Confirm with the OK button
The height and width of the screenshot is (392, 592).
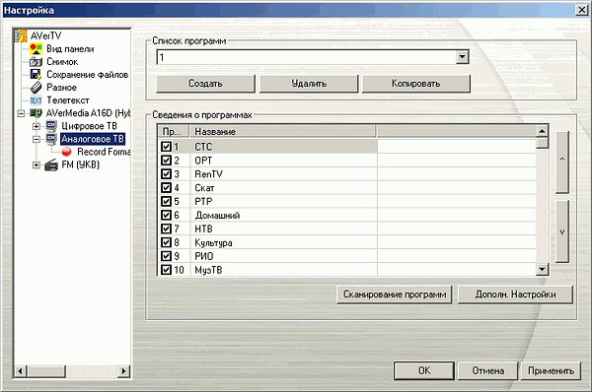pos(424,371)
